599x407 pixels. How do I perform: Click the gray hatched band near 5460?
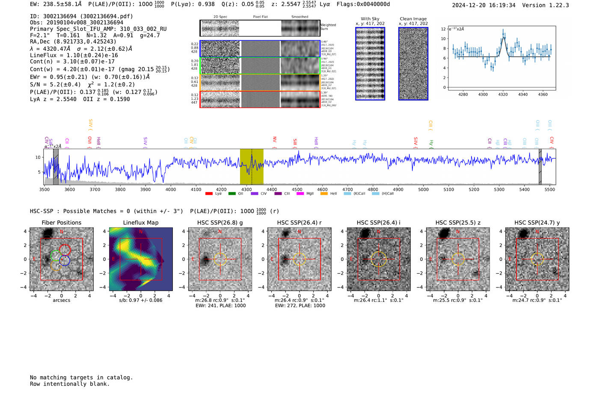(x=540, y=167)
